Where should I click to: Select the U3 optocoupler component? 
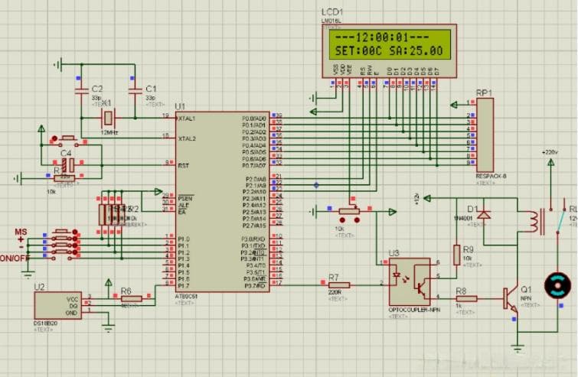(x=410, y=281)
